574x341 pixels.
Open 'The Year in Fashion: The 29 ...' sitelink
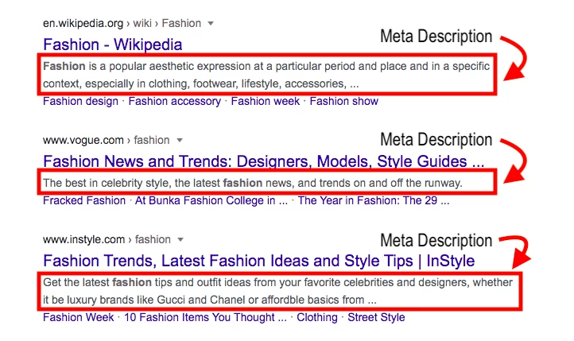click(374, 200)
